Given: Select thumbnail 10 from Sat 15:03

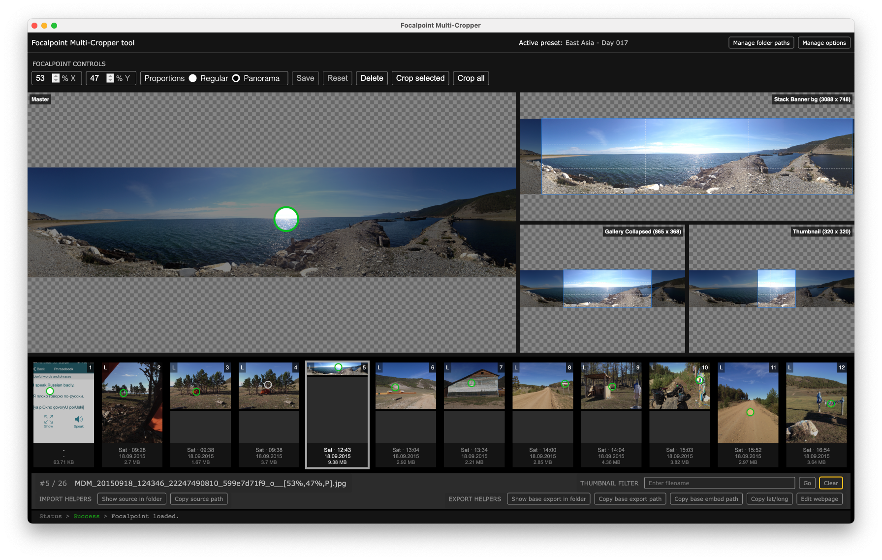Looking at the screenshot, I should point(679,415).
